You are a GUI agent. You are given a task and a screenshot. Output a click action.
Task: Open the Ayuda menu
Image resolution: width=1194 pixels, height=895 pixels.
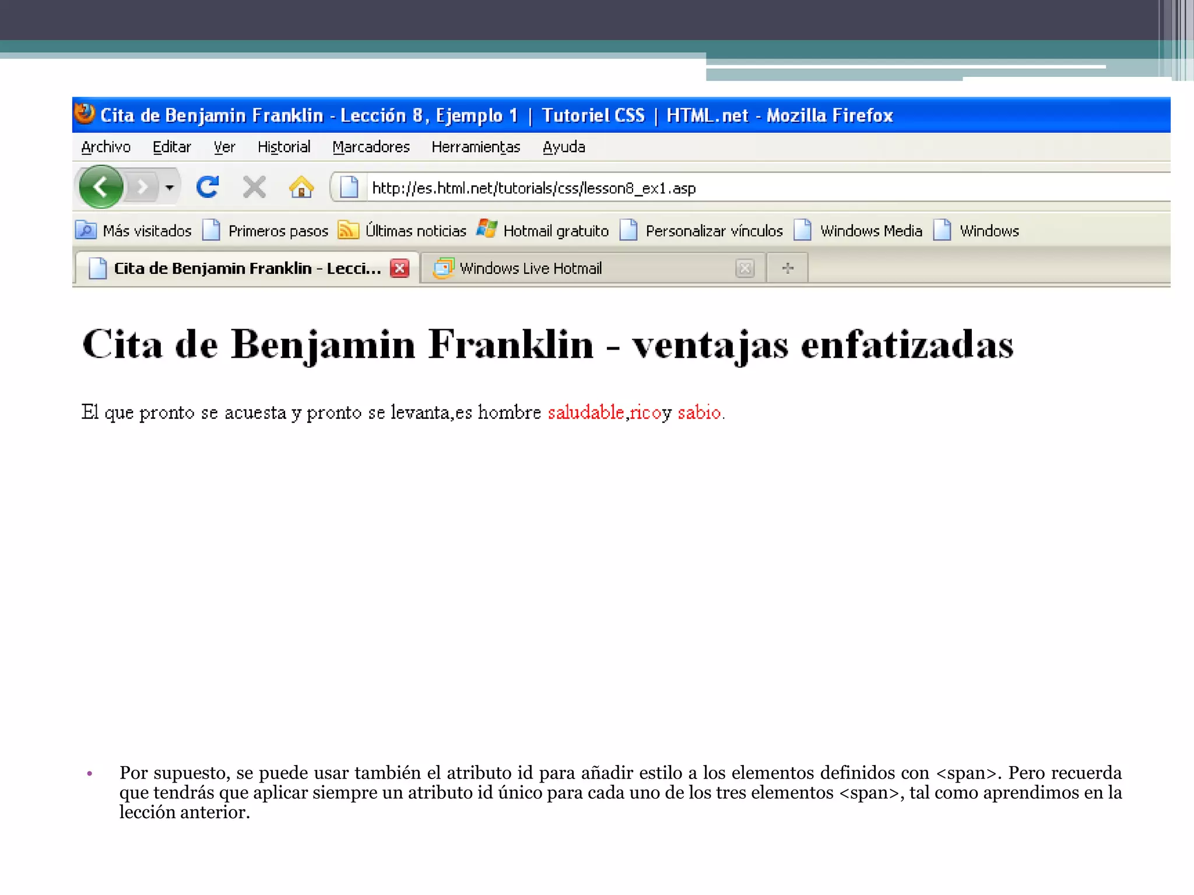[564, 147]
